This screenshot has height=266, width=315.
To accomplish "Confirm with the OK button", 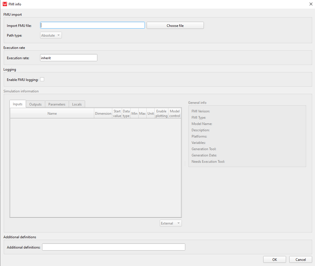I will [x=274, y=259].
